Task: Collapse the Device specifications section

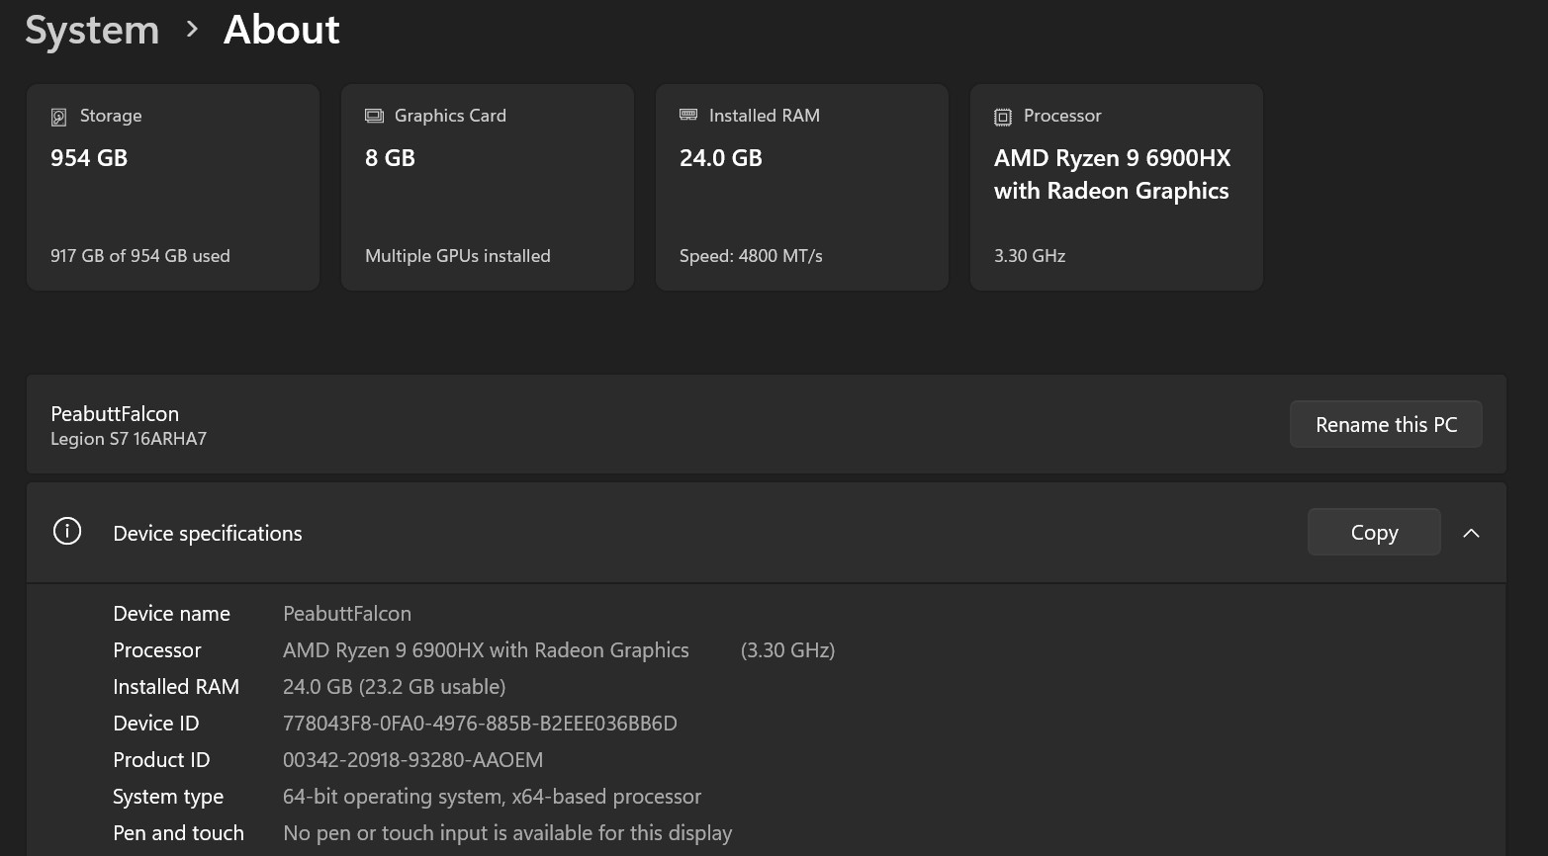Action: pyautogui.click(x=1471, y=533)
